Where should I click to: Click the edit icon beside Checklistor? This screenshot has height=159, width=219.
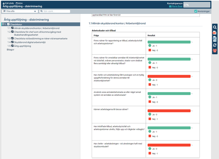pyautogui.click(x=9, y=24)
